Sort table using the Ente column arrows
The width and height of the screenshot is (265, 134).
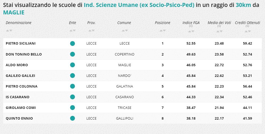click(73, 31)
